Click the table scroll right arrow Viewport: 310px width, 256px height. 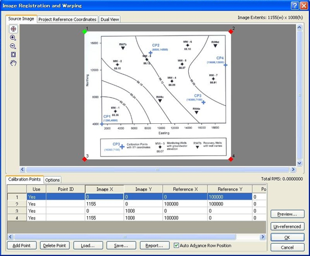[x=263, y=237]
